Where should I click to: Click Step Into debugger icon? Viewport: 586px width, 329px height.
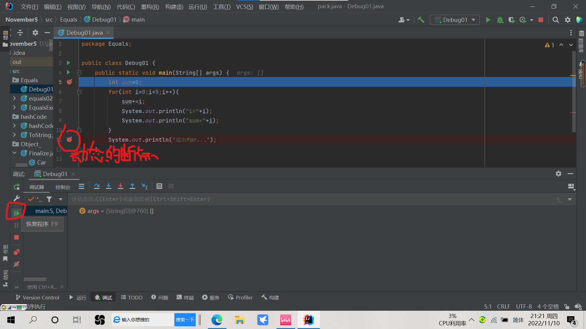click(x=108, y=186)
